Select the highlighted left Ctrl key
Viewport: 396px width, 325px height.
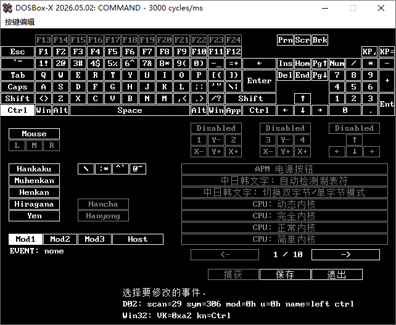17,110
